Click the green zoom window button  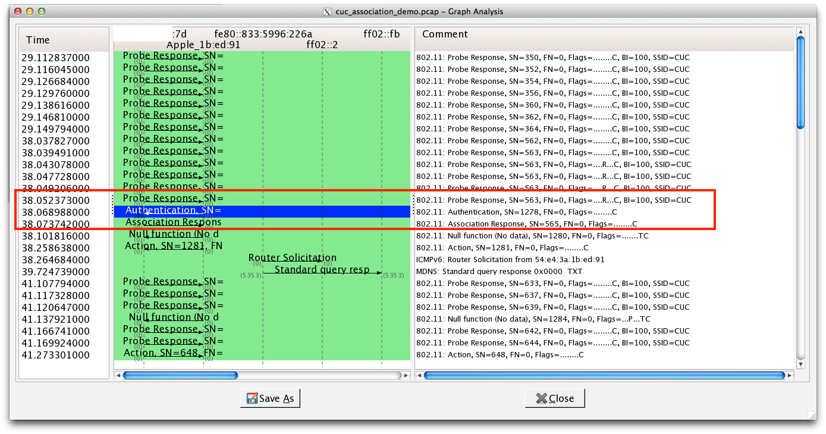(41, 11)
